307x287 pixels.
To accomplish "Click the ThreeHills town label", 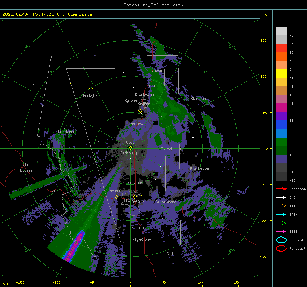I will pos(171,149).
